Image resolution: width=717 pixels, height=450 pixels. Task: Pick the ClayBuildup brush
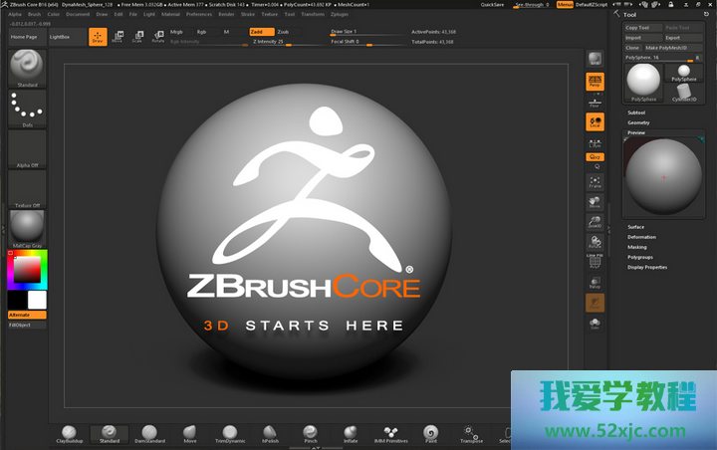pyautogui.click(x=70, y=433)
